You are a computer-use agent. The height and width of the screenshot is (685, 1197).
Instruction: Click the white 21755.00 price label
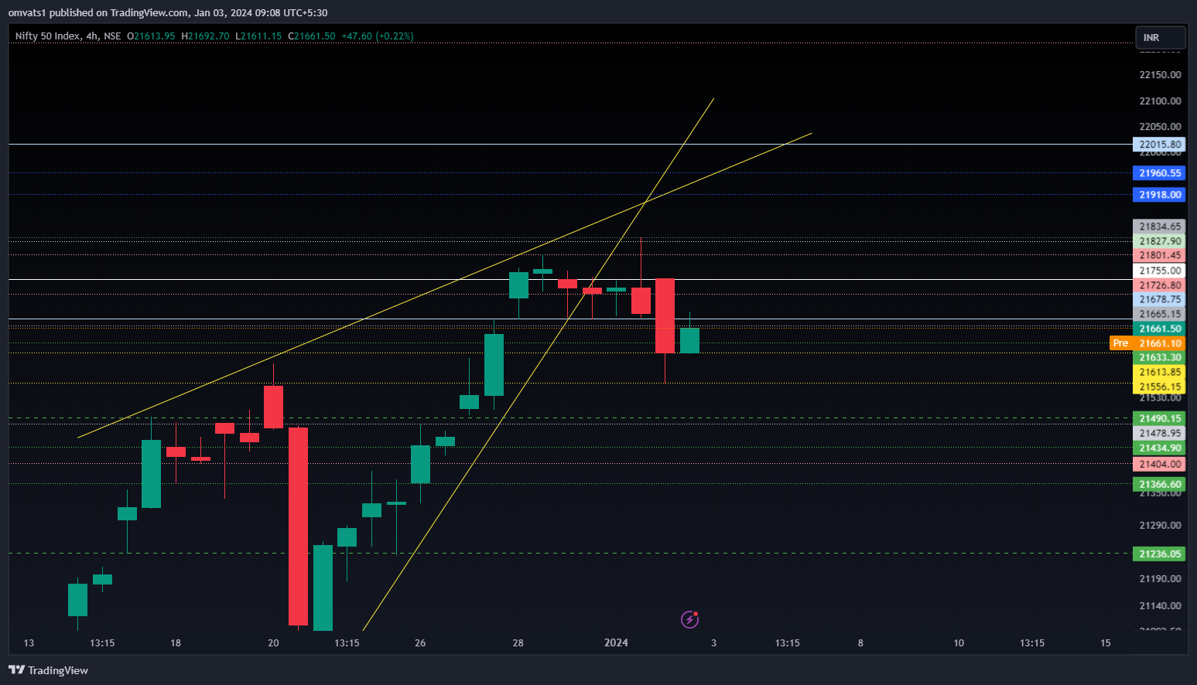coord(1159,271)
